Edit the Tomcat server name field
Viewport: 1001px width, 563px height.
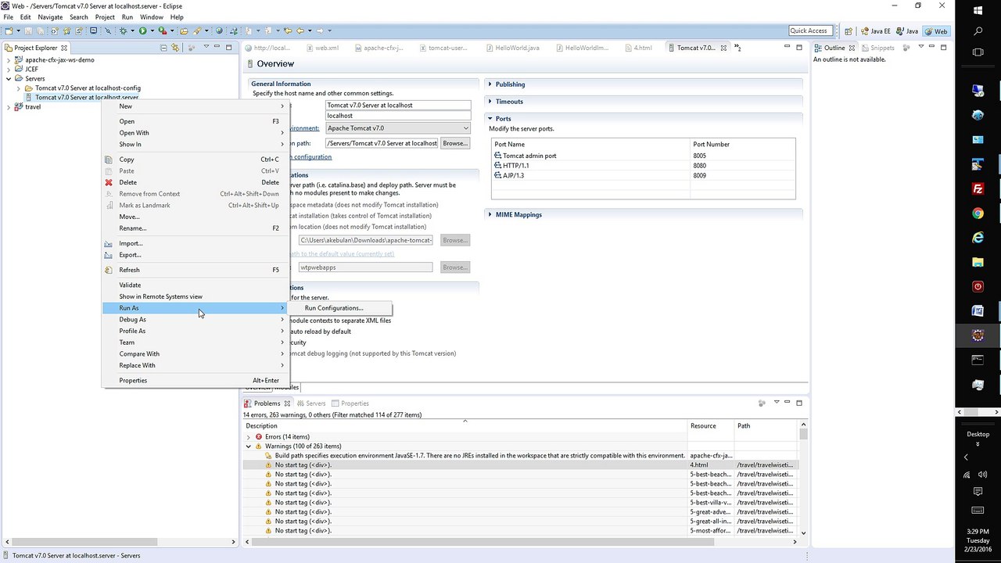pos(398,106)
